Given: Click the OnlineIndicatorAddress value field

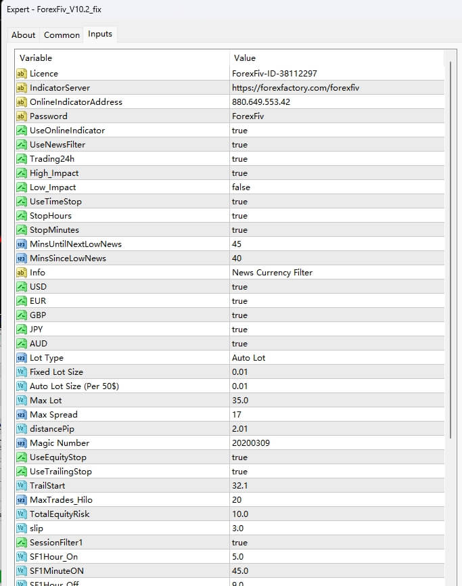Looking at the screenshot, I should 304,102.
